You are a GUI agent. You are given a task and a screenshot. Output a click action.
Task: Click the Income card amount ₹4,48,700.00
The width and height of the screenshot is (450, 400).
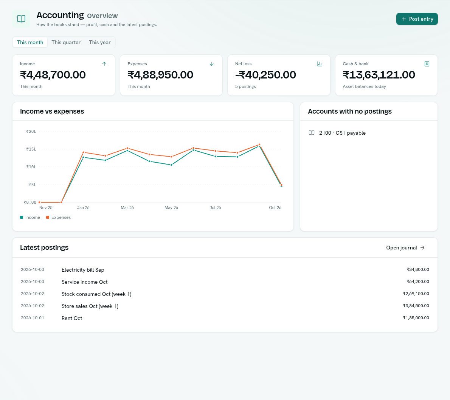coord(53,75)
